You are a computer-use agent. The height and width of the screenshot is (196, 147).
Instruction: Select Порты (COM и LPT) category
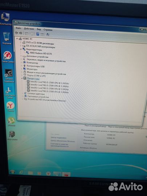point(36,75)
